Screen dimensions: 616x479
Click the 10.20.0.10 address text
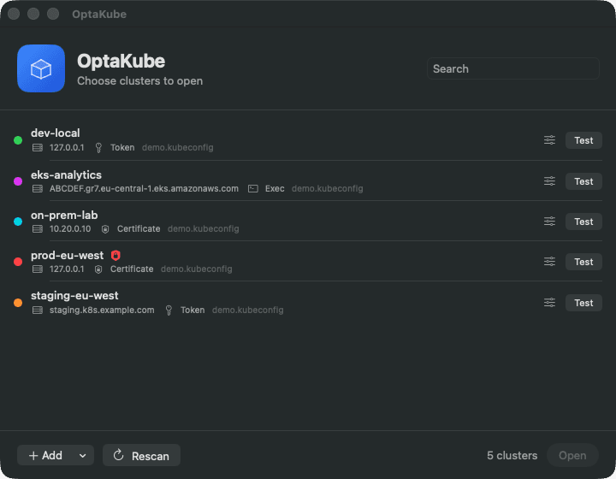pyautogui.click(x=70, y=229)
